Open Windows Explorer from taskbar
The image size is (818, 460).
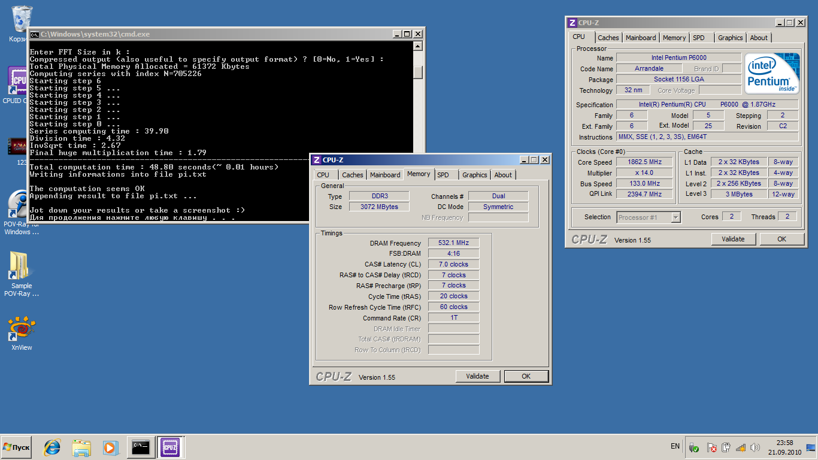[81, 447]
